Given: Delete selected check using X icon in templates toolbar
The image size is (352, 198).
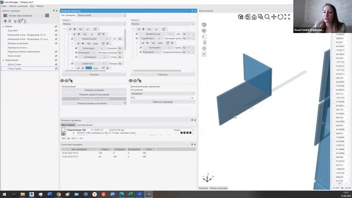Looking at the screenshot, I should click(10, 21).
